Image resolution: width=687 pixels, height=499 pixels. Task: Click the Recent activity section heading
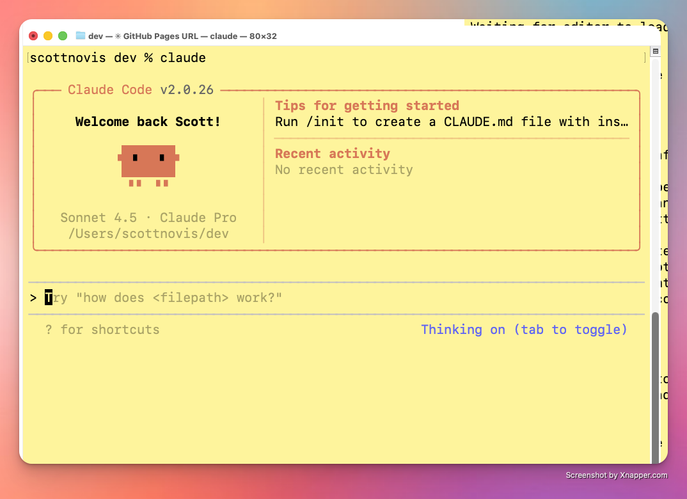[x=332, y=154]
